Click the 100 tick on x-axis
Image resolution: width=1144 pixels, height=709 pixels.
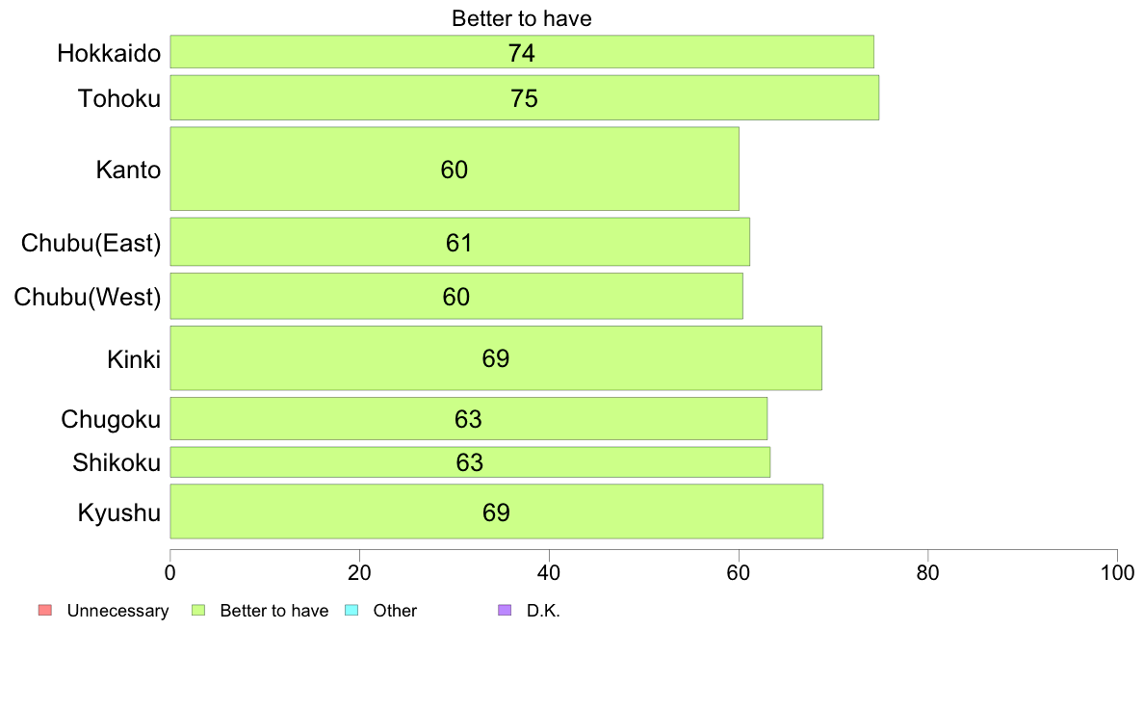[x=1117, y=573]
